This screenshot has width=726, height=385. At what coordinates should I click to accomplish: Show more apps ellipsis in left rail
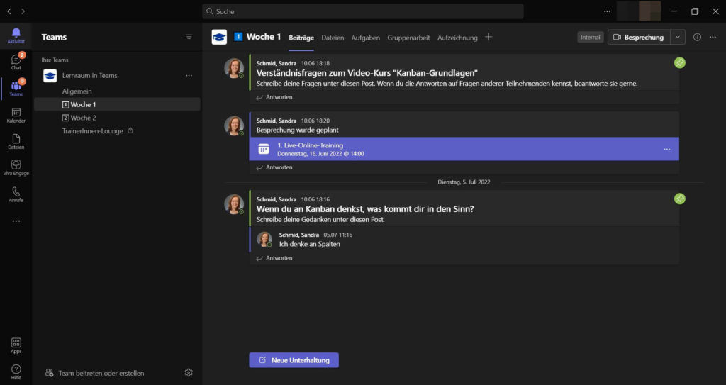[16, 221]
